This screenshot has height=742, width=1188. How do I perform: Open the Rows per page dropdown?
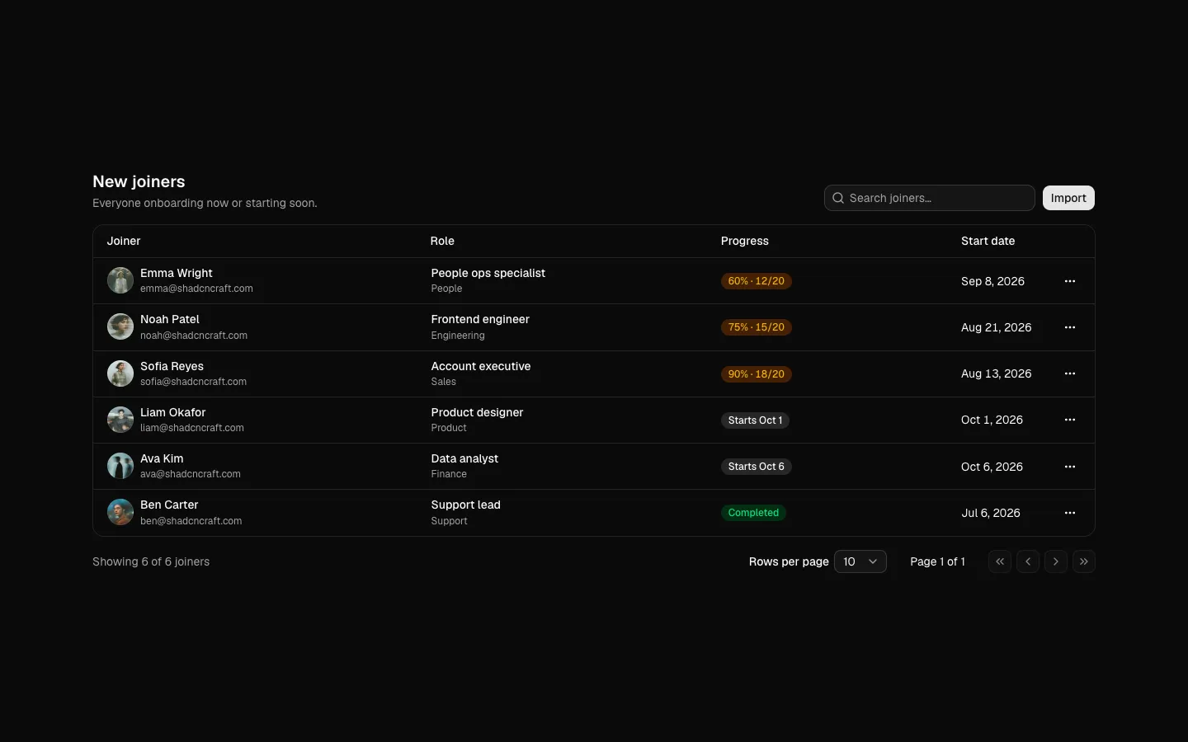(860, 561)
